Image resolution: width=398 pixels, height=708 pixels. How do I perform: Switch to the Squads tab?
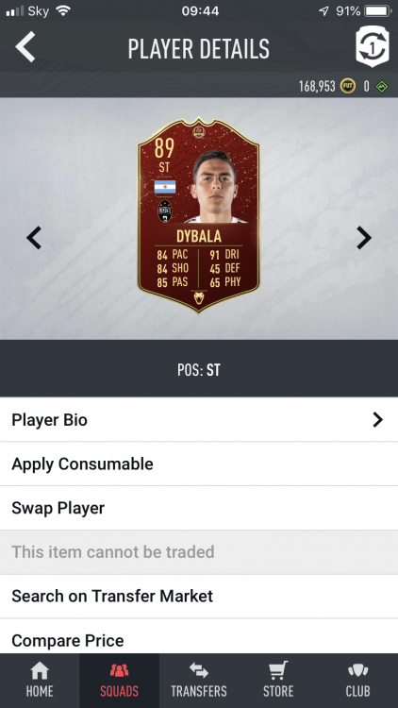coord(119,681)
